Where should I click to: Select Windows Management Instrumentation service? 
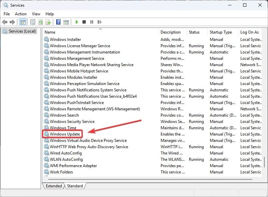coord(85,52)
